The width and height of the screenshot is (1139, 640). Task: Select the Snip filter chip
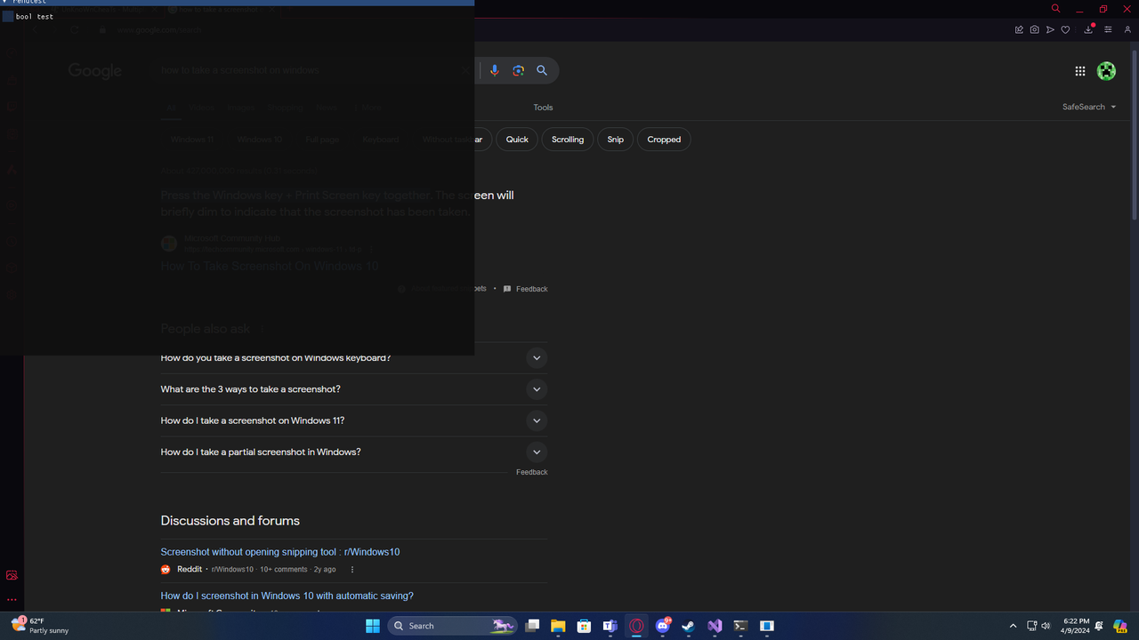(x=615, y=139)
